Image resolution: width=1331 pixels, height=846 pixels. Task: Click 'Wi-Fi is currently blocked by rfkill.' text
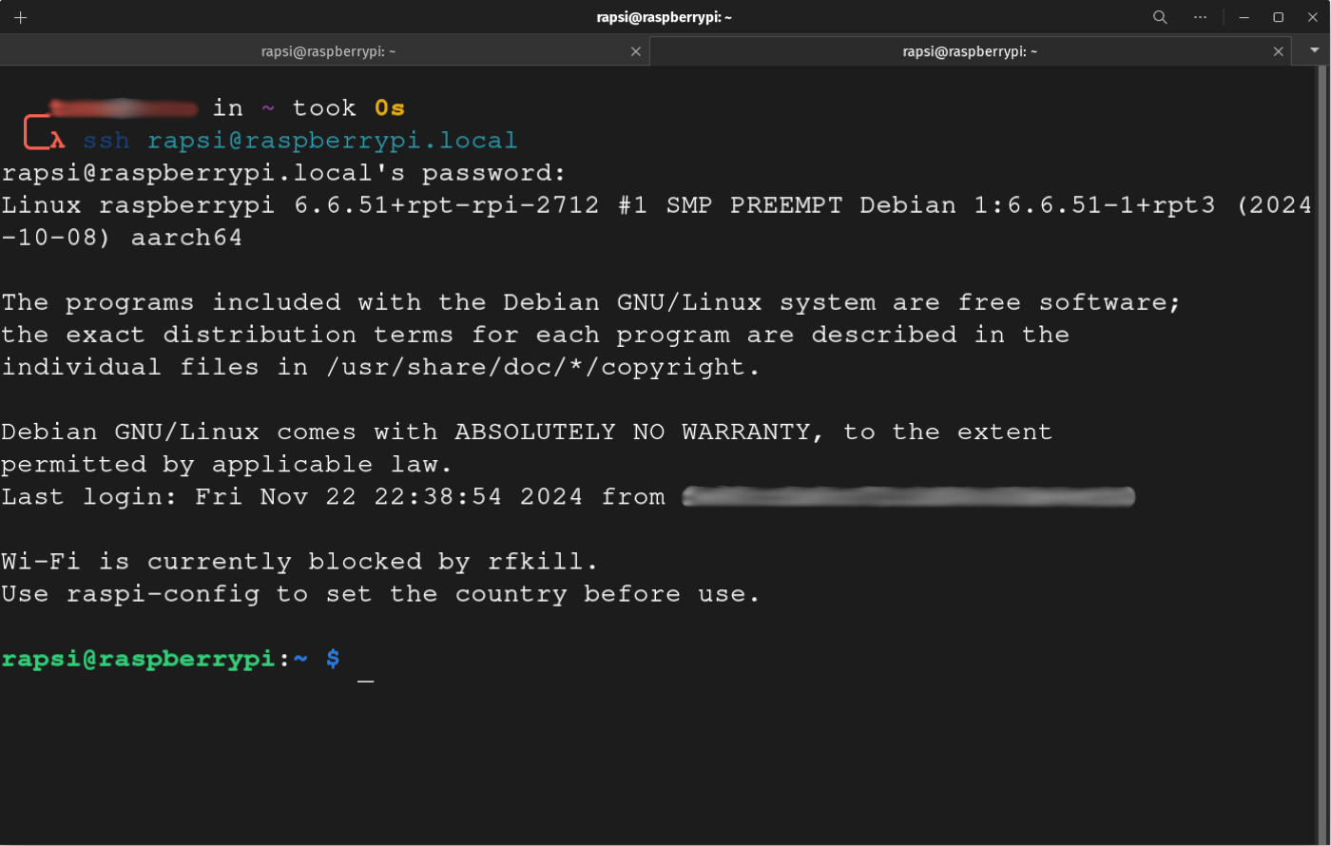[299, 562]
